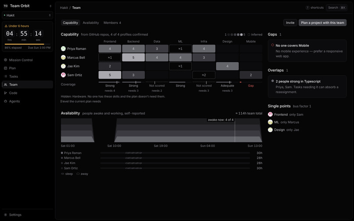Viewport: 354px width, 221px height.
Task: Click the 114h team total label
Action: coord(249,114)
